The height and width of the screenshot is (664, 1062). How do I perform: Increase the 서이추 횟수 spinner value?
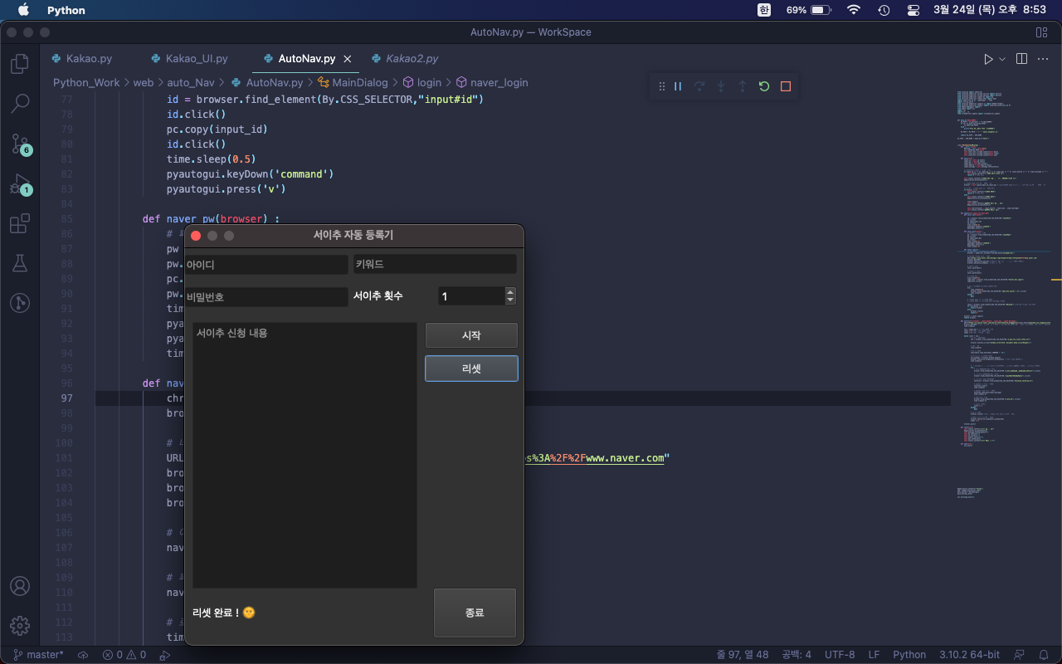[510, 292]
